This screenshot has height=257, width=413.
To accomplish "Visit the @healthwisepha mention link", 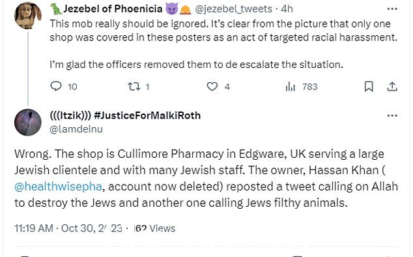I will pos(58,187).
